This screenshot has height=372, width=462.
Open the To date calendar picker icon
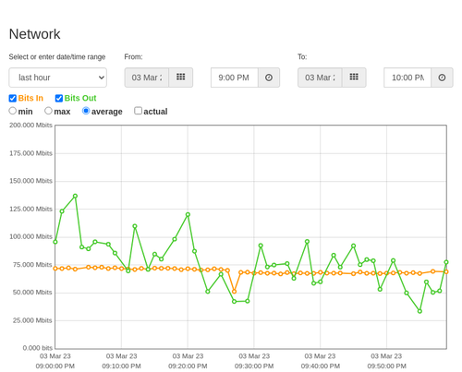(x=354, y=78)
